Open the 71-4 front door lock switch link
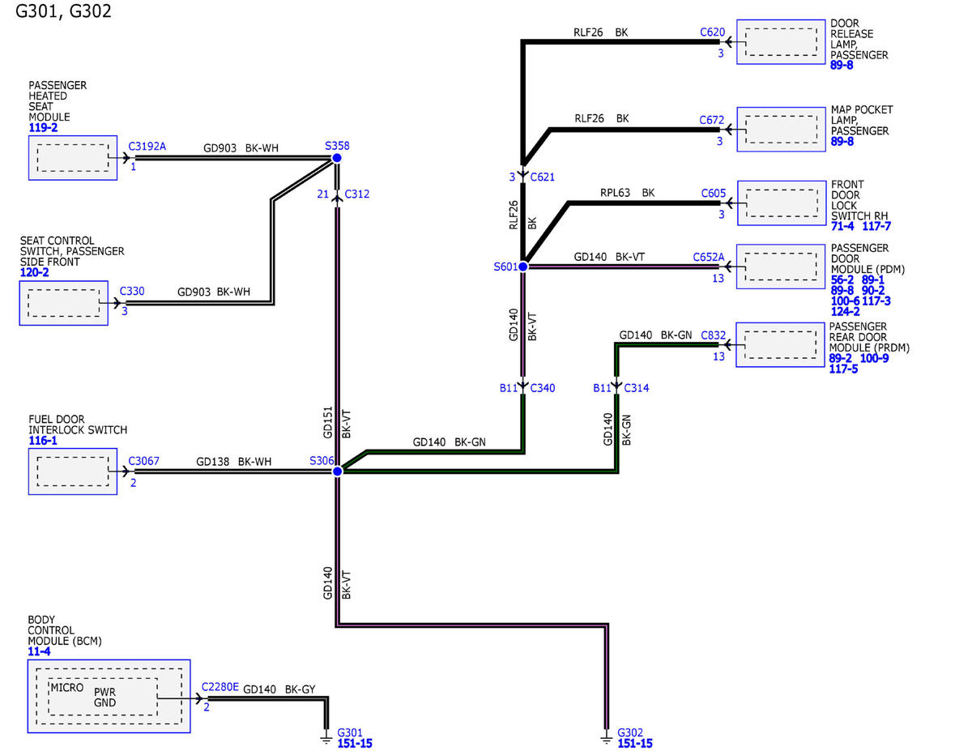 842,226
